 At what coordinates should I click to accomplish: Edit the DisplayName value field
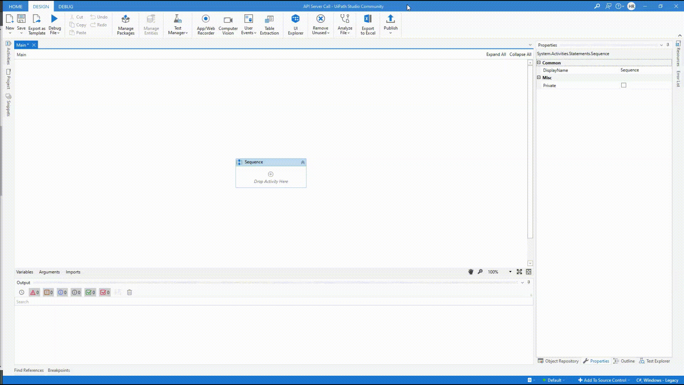tap(645, 70)
